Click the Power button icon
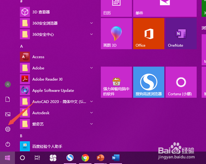 coord(8,144)
